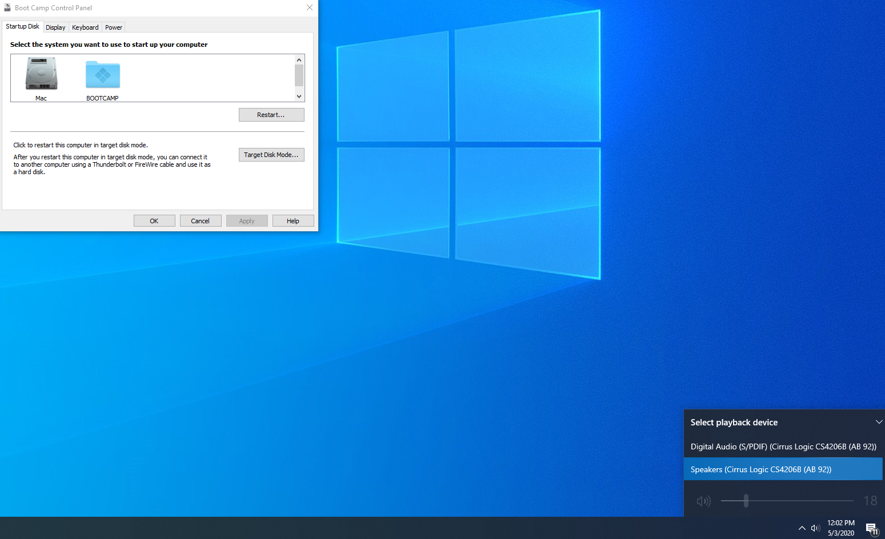Screen dimensions: 885x539
Task: Switch to the Display tab
Action: pyautogui.click(x=55, y=27)
